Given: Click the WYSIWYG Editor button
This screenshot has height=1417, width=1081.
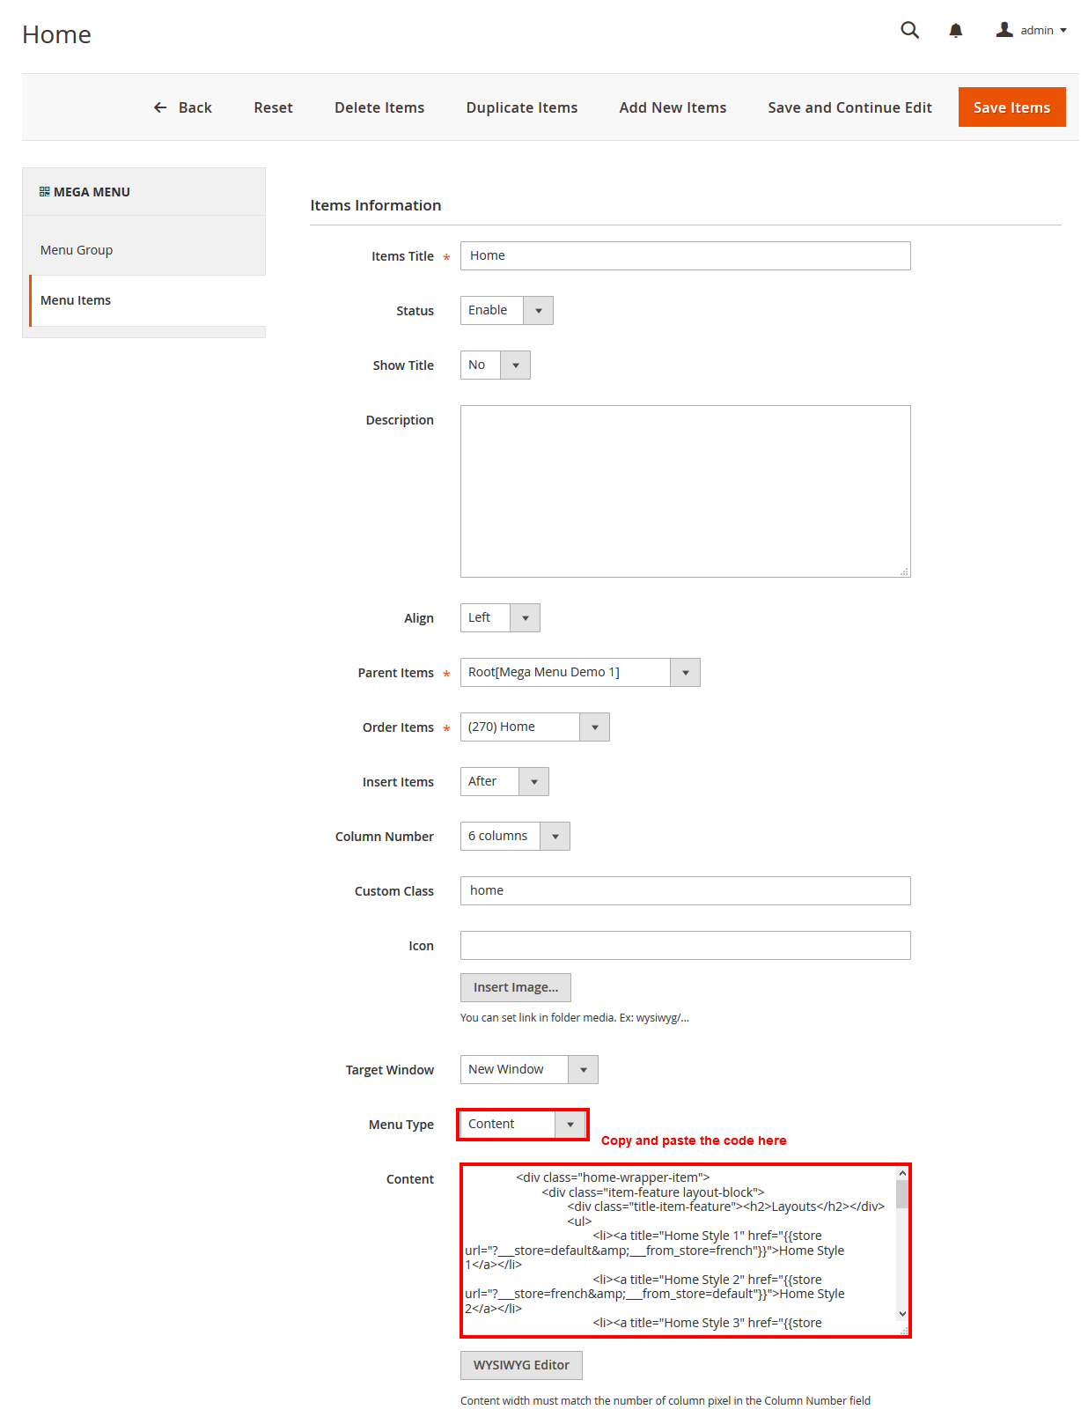Looking at the screenshot, I should [x=521, y=1365].
